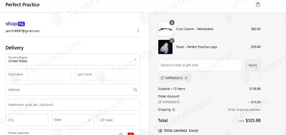The image size is (286, 135).
Task: Click the Order discount label
Action: coord(168,96)
